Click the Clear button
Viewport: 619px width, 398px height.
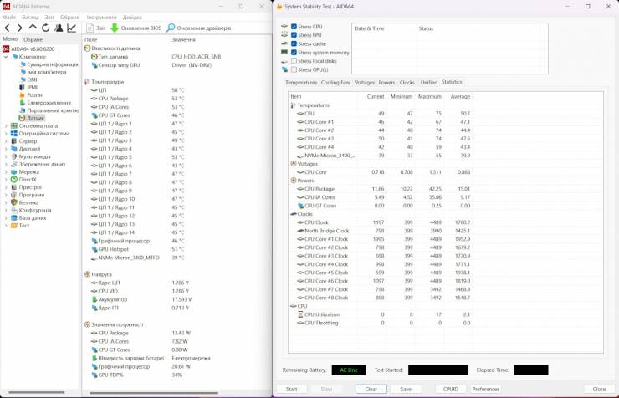[x=371, y=389]
